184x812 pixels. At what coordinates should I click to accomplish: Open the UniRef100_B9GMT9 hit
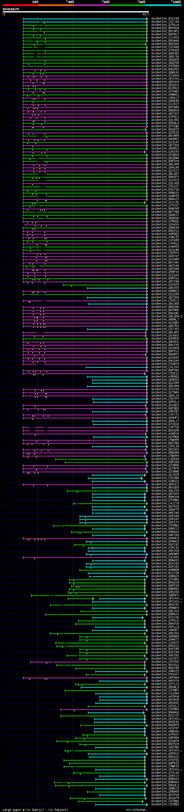165,725
